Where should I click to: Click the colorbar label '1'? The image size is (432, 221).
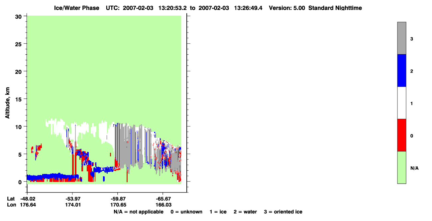coord(412,103)
